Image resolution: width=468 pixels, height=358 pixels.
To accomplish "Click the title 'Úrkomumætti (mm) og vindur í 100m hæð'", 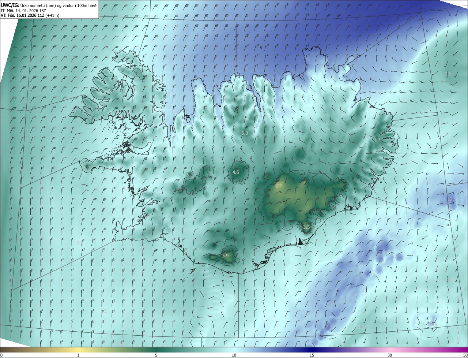I will click(58, 5).
